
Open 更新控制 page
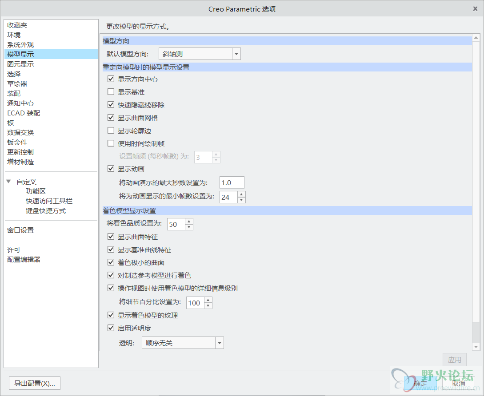click(20, 152)
